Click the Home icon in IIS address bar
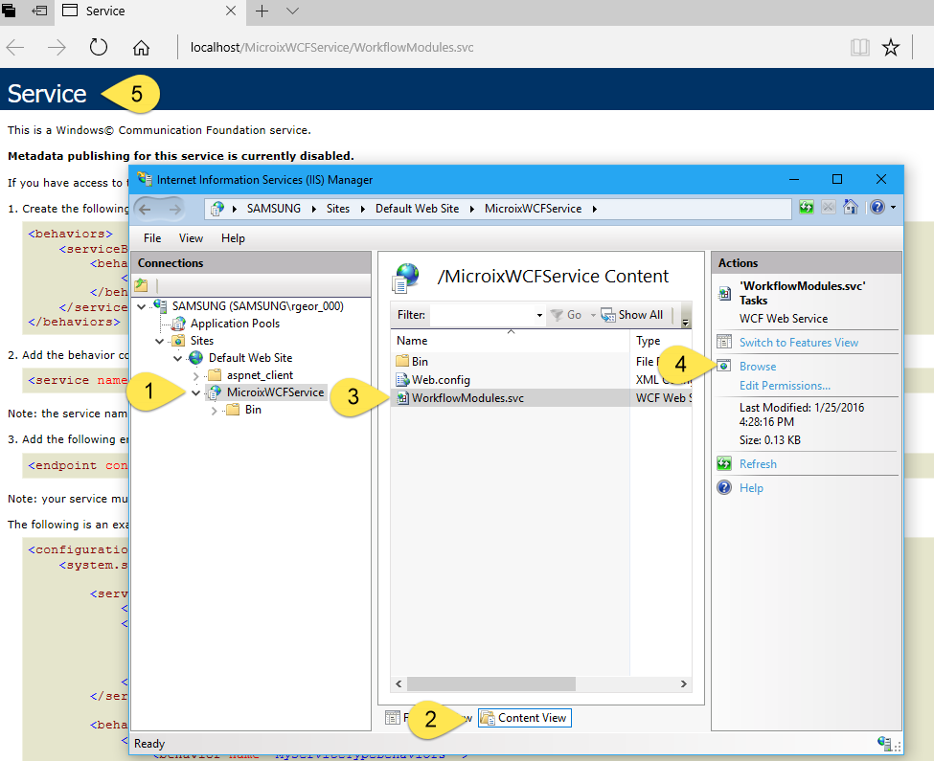The height and width of the screenshot is (761, 934). [x=850, y=208]
